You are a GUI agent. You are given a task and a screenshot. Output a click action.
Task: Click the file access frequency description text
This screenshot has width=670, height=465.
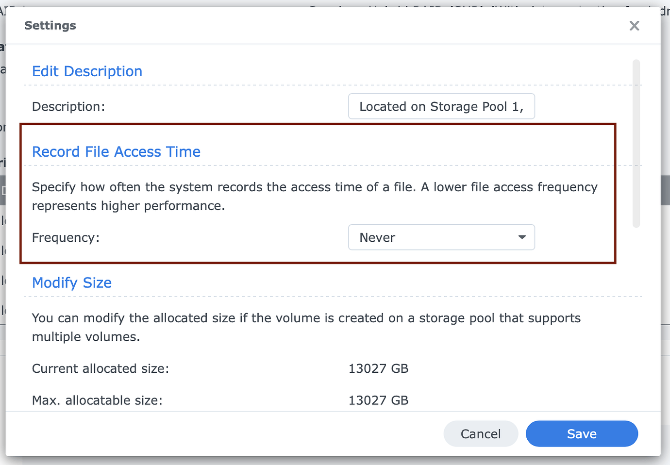(x=315, y=196)
